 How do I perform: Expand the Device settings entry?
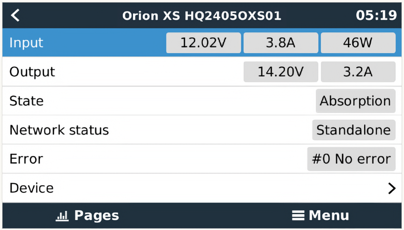click(197, 187)
